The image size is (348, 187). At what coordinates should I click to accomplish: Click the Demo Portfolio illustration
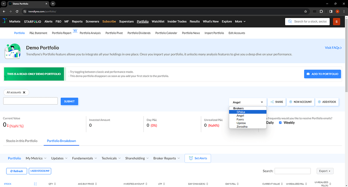[x=13, y=51]
